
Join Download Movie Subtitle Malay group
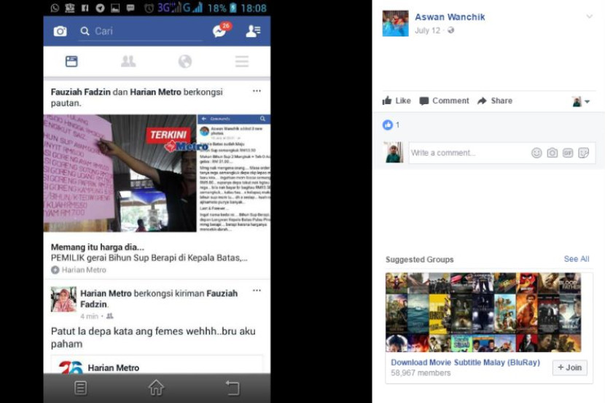[569, 367]
